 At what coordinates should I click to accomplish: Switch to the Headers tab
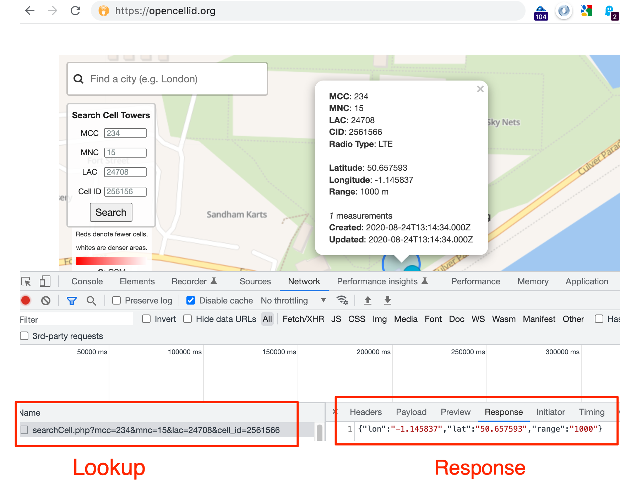tap(366, 412)
